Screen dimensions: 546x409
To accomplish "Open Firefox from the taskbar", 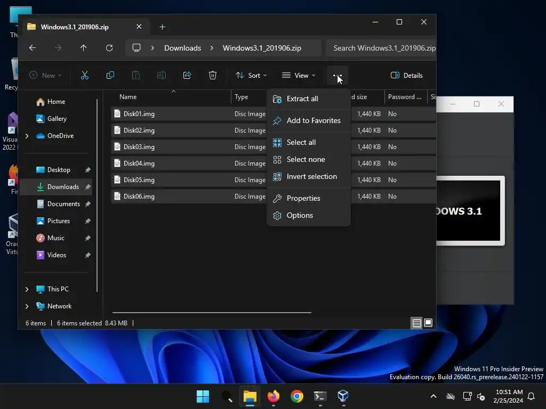I will 274,396.
